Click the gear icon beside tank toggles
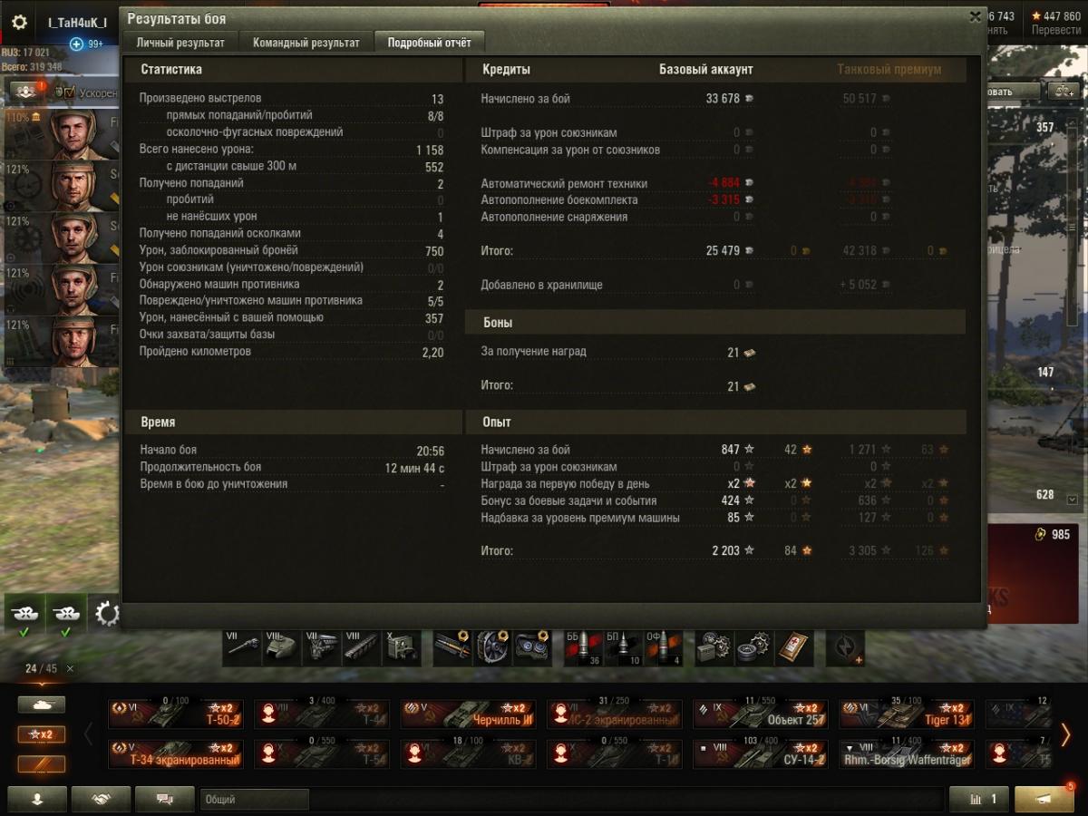The image size is (1088, 816). point(107,615)
